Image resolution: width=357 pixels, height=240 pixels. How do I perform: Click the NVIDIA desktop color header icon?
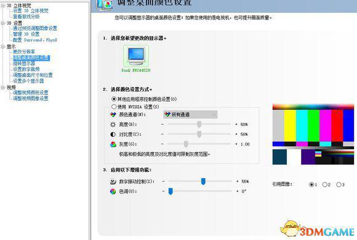(x=105, y=4)
